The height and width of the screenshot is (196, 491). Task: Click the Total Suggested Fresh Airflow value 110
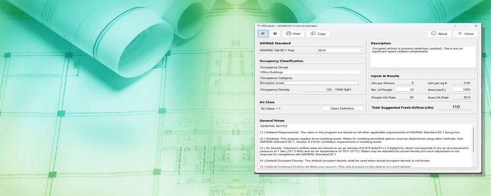pos(456,107)
